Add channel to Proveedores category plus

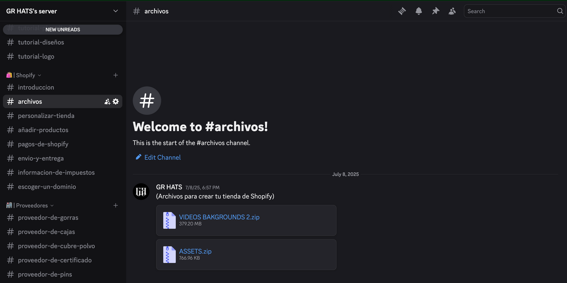(x=115, y=206)
